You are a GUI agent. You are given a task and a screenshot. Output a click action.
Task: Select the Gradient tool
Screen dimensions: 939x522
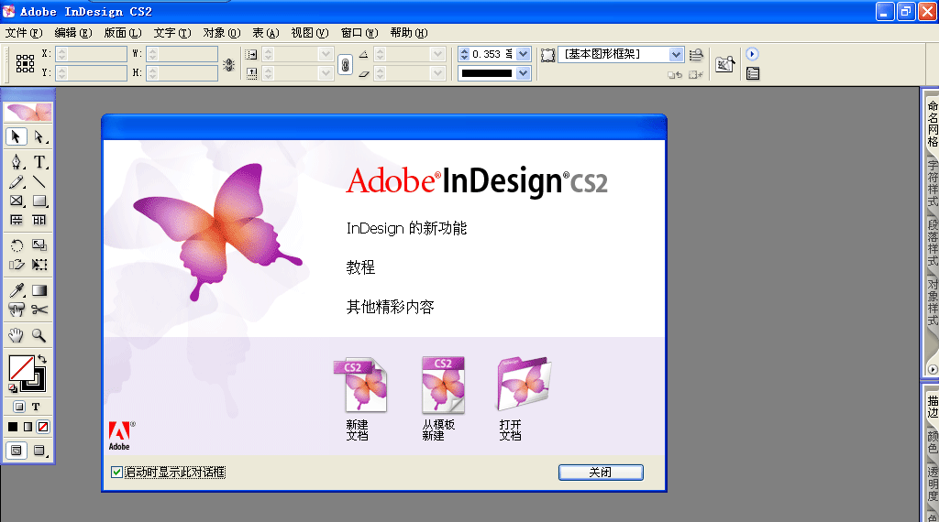[x=39, y=290]
